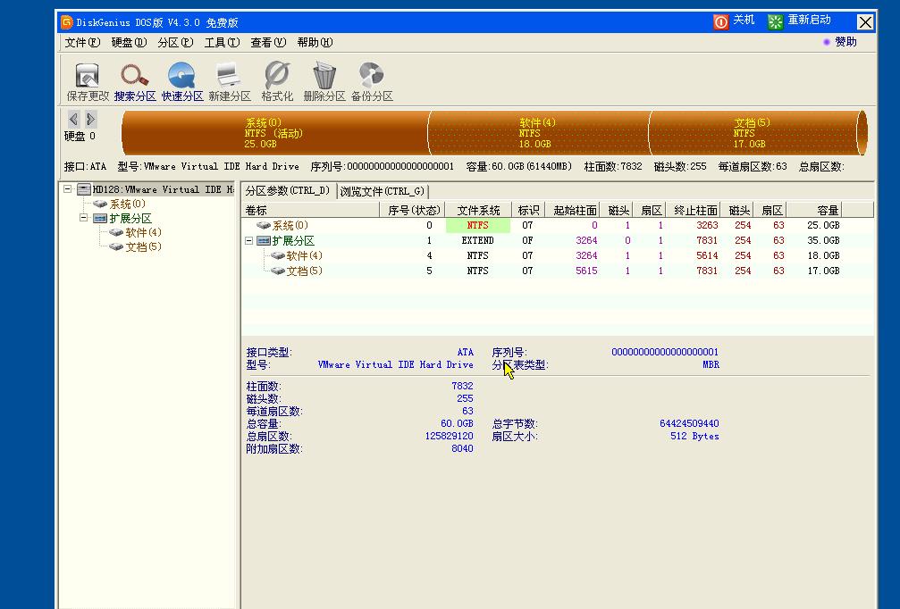900x609 pixels.
Task: Click the 18.0GB capacity cell in table
Action: 823,255
